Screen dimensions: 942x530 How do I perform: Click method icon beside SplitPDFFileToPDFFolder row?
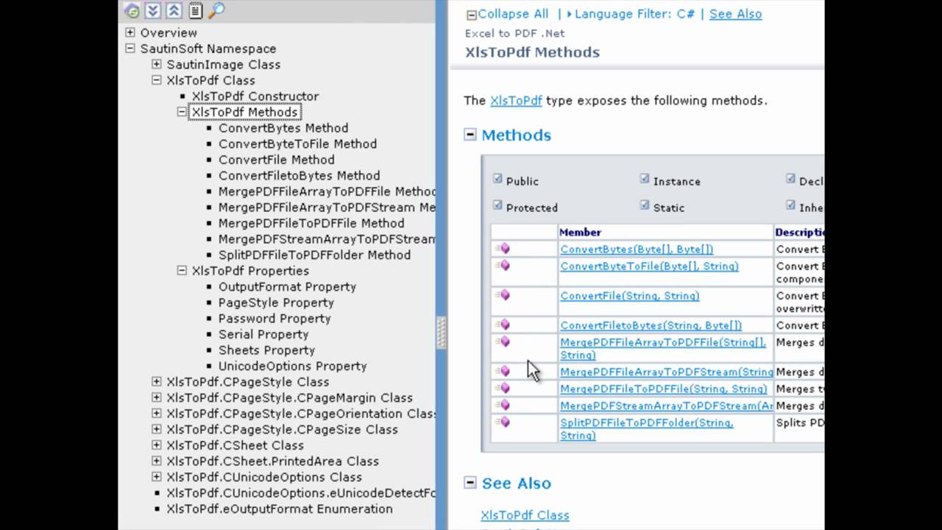pyautogui.click(x=503, y=422)
